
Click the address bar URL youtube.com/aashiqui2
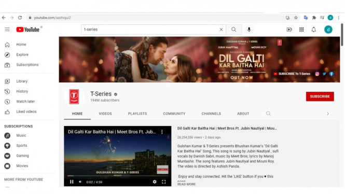coord(52,18)
